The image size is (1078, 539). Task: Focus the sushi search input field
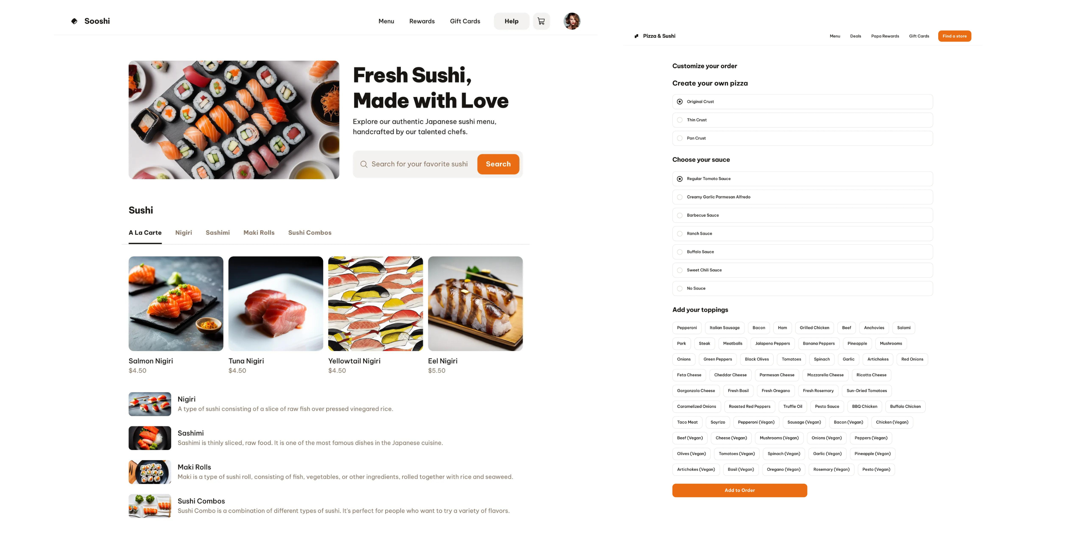click(419, 164)
